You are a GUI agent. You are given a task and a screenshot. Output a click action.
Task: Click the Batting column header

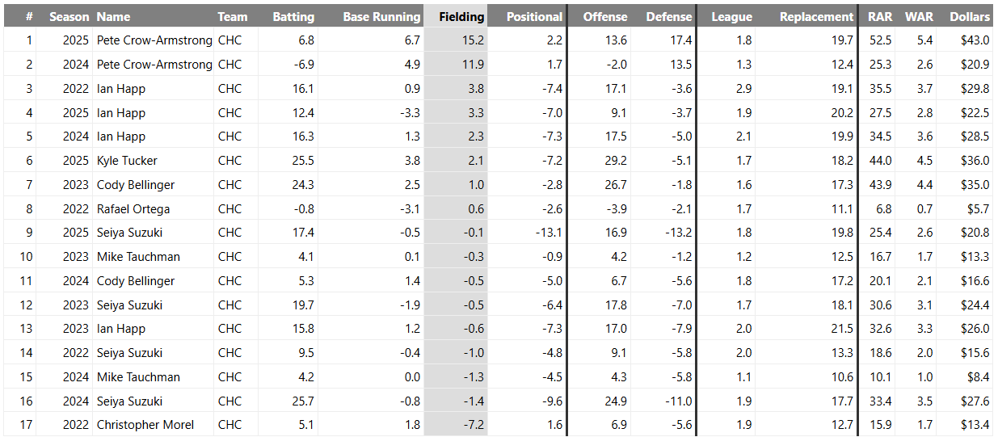[293, 16]
